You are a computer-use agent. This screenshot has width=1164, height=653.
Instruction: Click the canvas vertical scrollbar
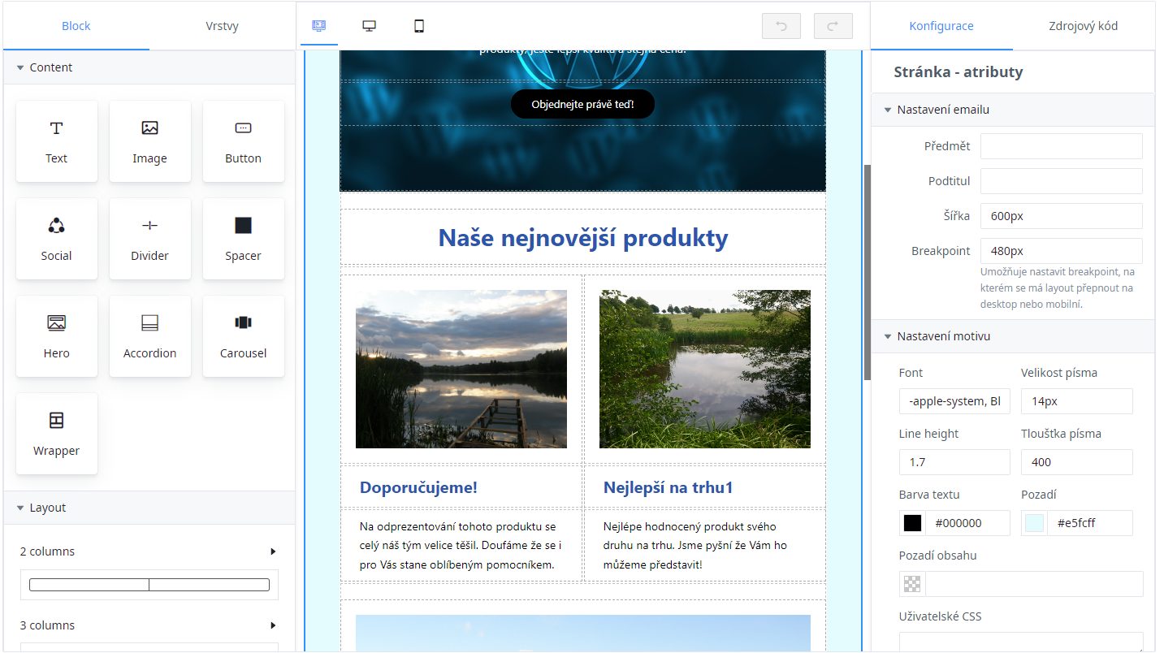[x=867, y=272]
